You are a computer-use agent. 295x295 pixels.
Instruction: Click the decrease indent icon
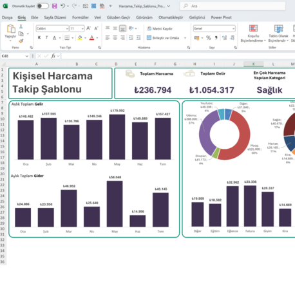131,38
